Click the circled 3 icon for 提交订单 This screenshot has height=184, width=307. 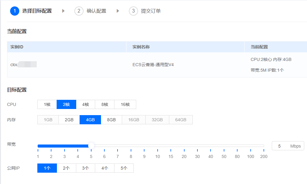coord(133,11)
